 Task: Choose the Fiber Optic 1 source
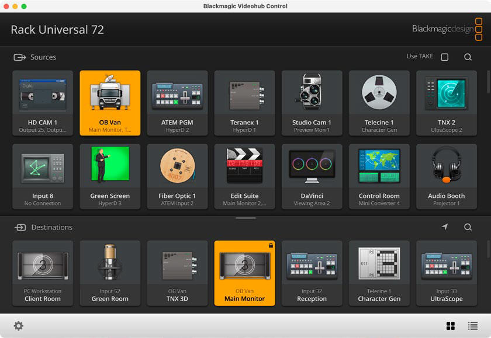point(177,176)
